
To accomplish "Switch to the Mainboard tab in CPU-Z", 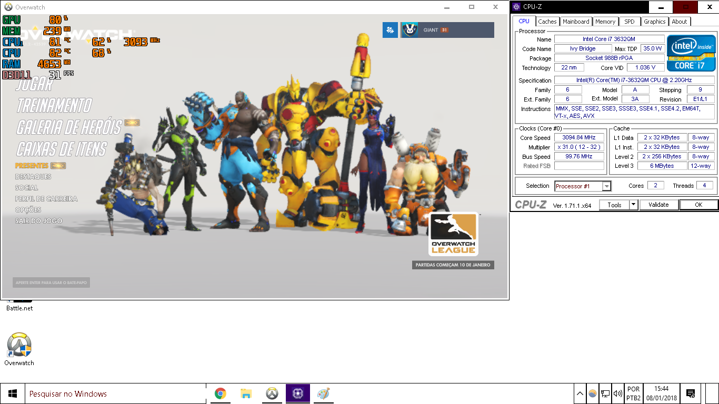I will 576,22.
